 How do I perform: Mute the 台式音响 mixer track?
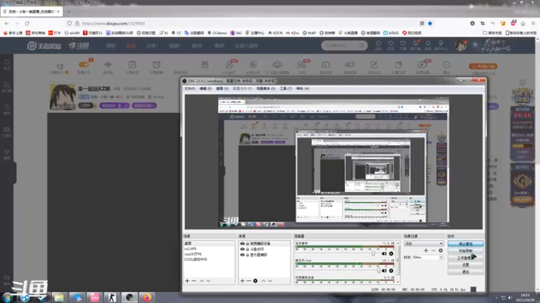(384, 254)
